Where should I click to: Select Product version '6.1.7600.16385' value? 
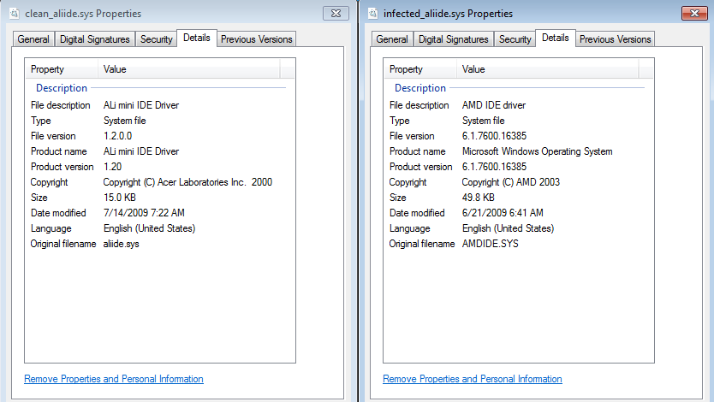tap(495, 167)
